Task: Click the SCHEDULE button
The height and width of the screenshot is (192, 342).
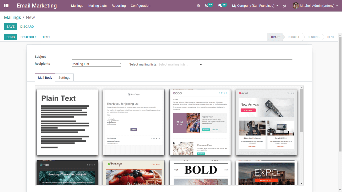Action: (x=29, y=37)
